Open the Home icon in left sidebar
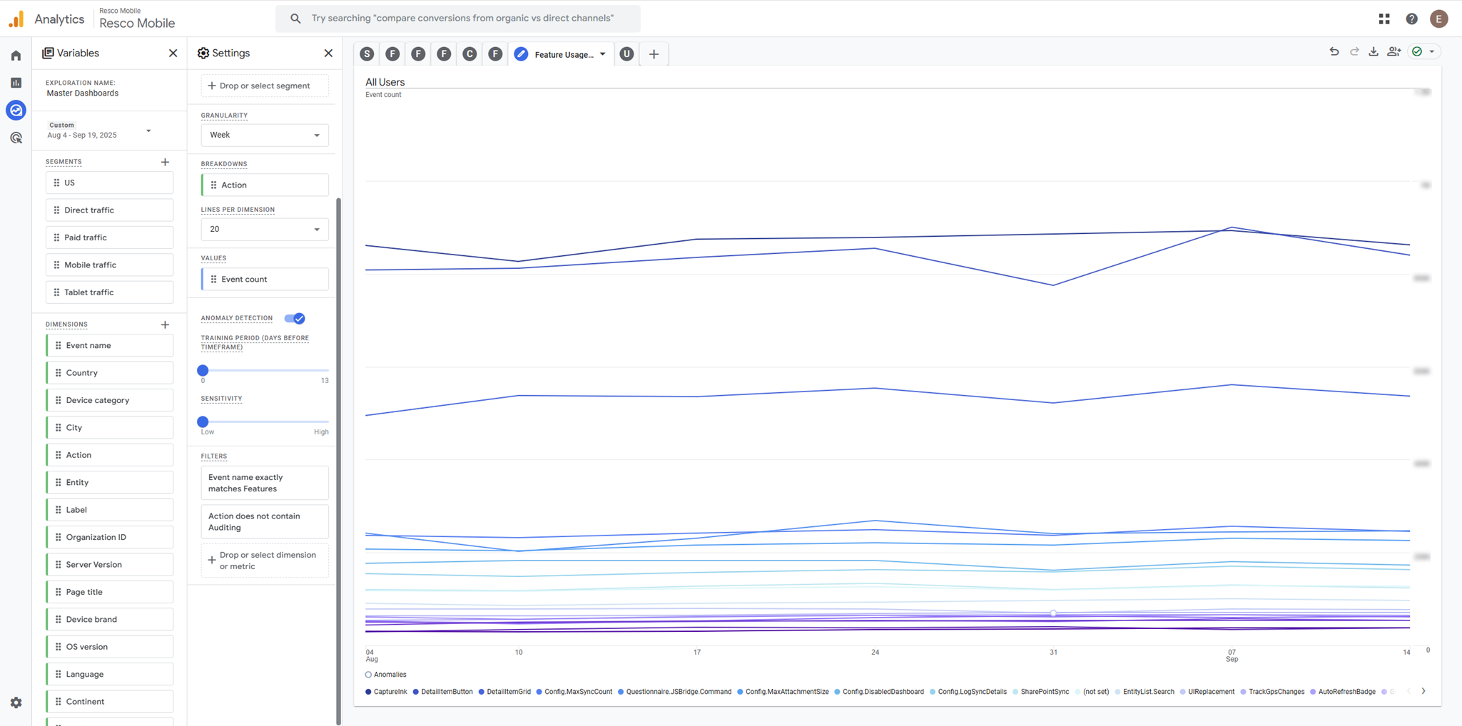Image resolution: width=1462 pixels, height=726 pixels. 16,56
